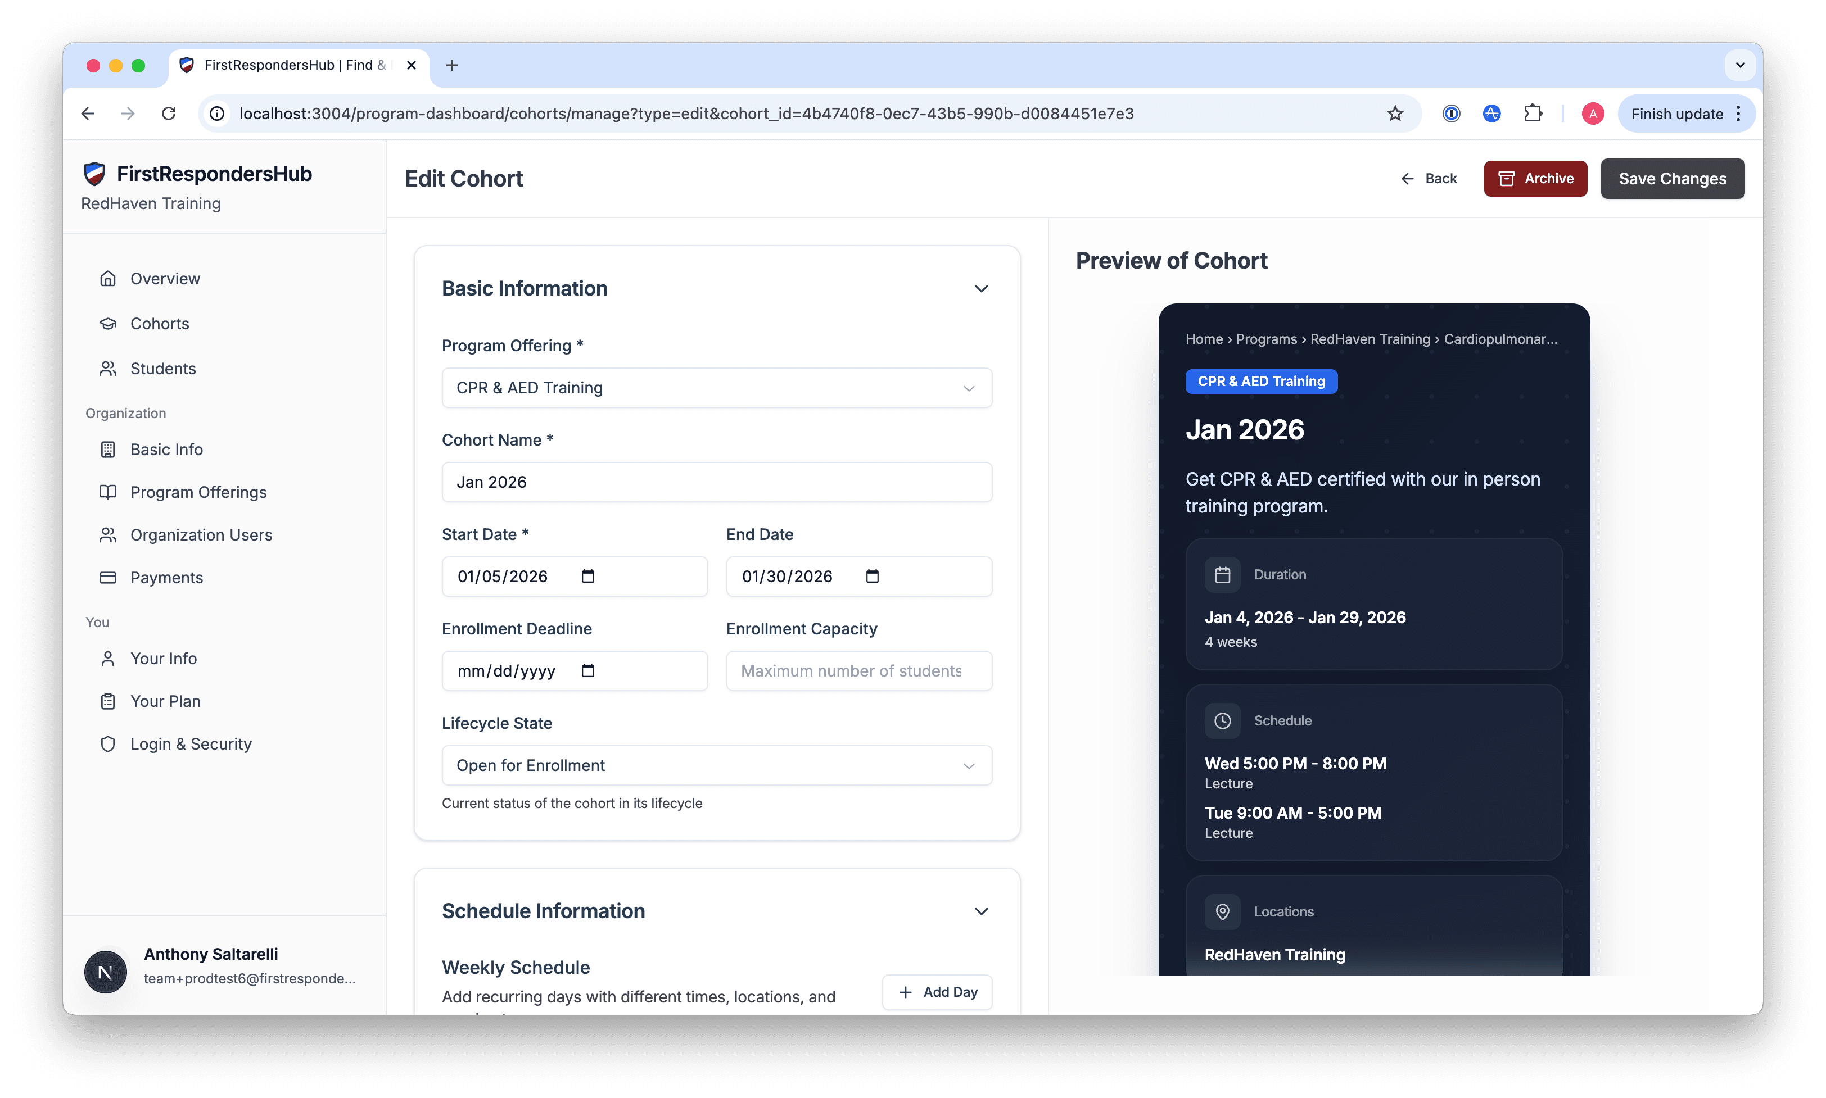Click the plus icon on Add Day
The height and width of the screenshot is (1098, 1826).
tap(906, 991)
